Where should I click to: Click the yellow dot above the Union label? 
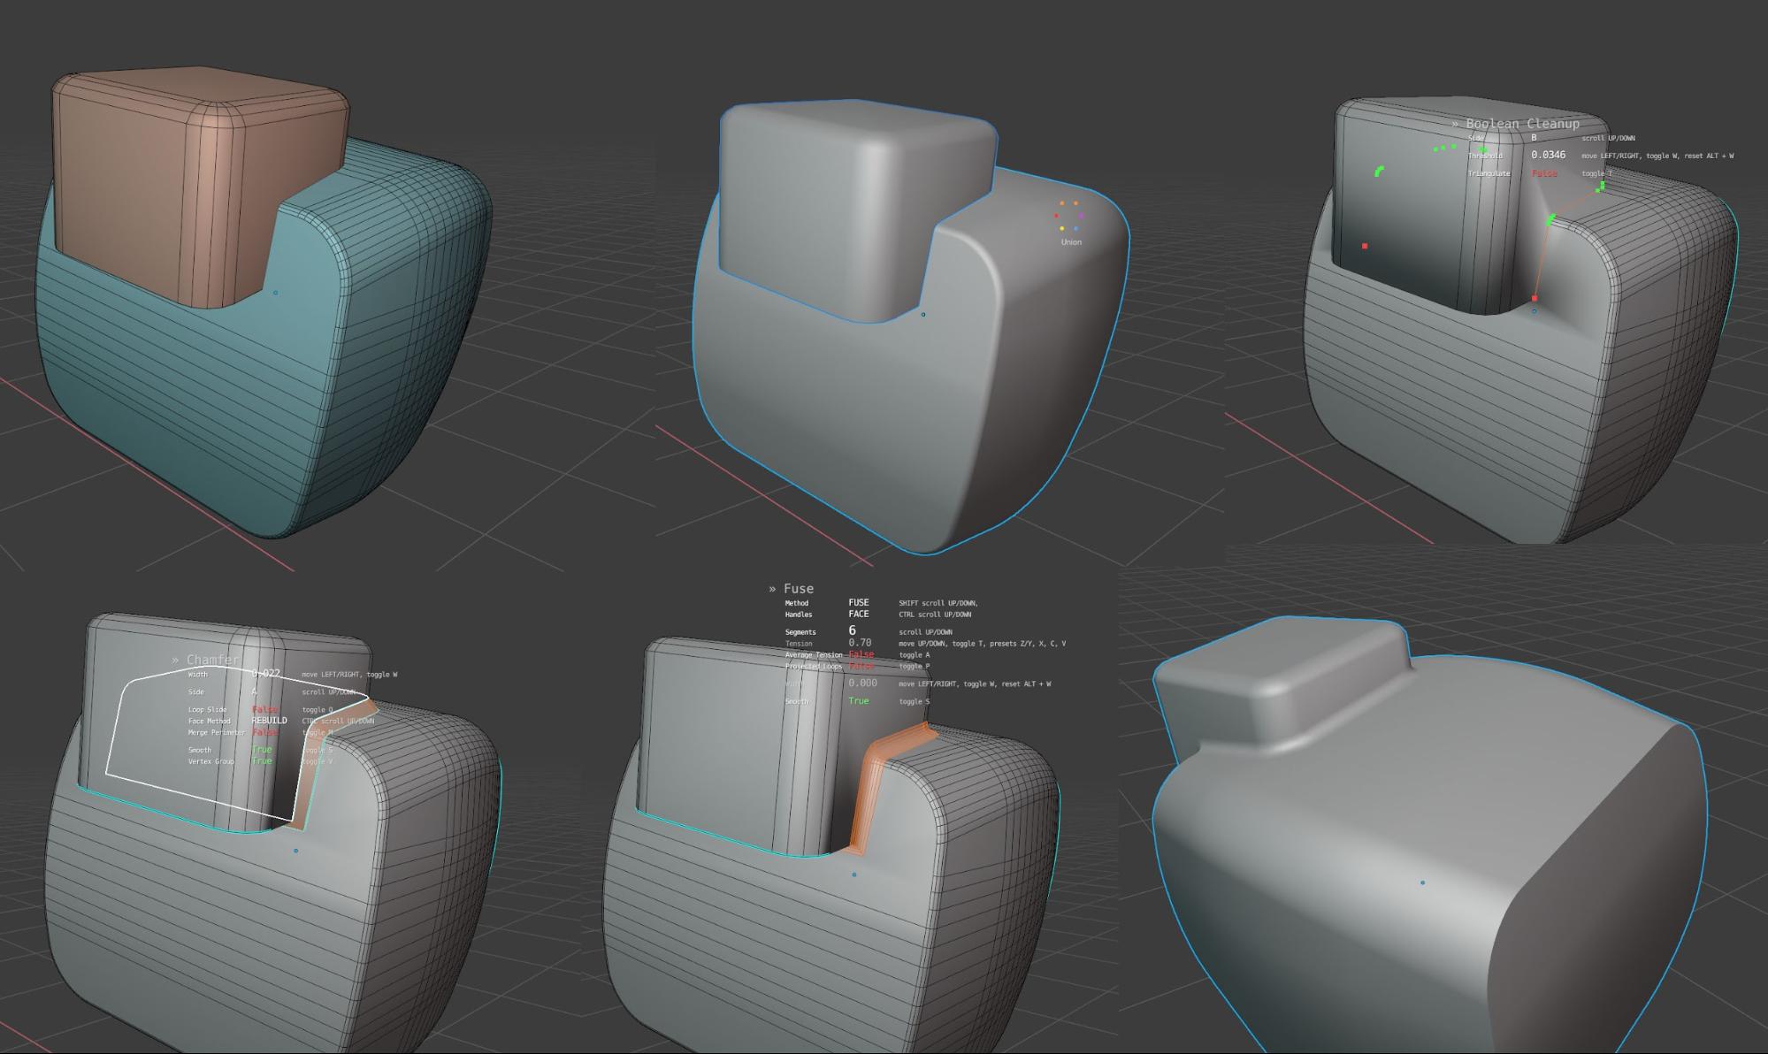[x=1061, y=229]
